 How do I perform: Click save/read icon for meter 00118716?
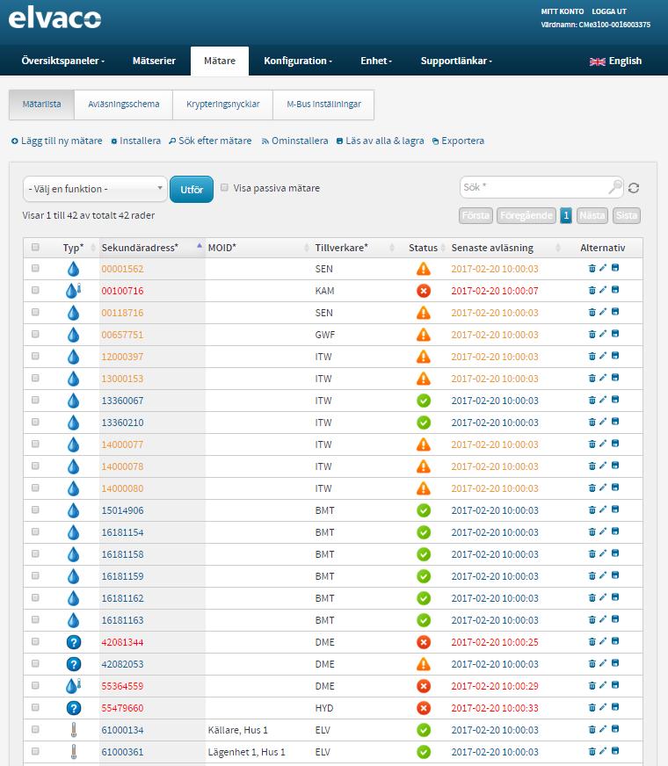pos(615,312)
